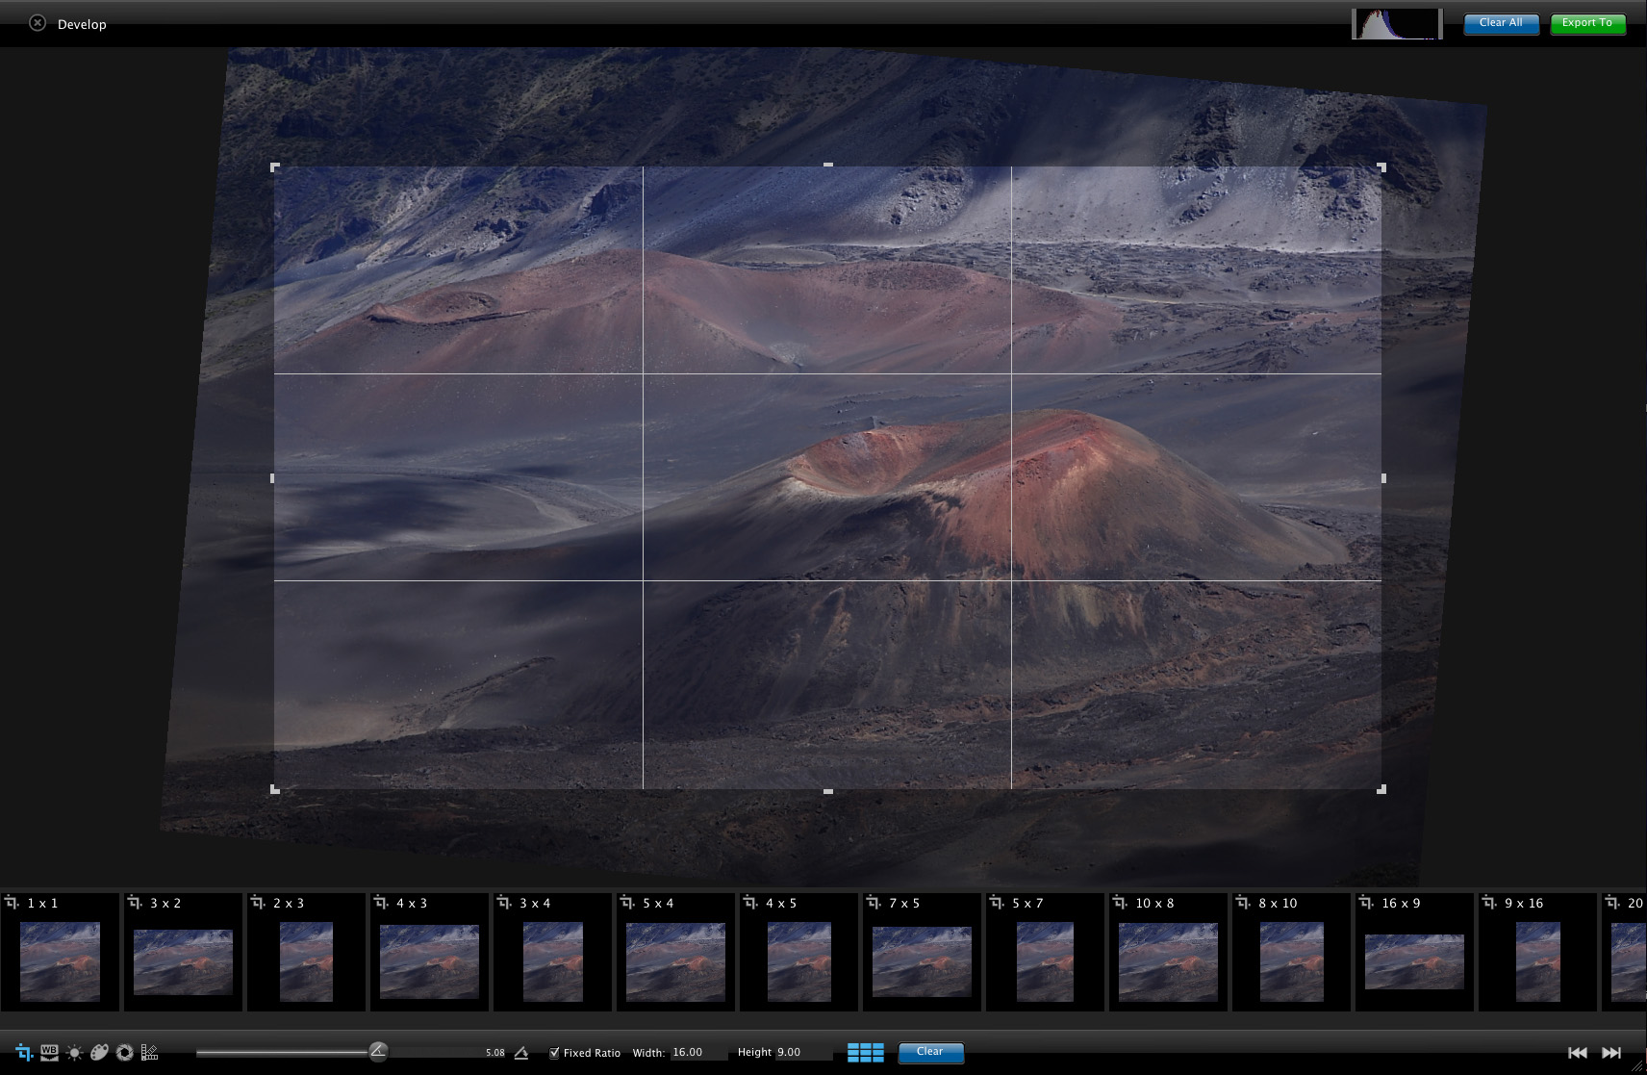Choose the 1 x 1 crop preset
This screenshot has height=1075, width=1647.
coord(60,952)
